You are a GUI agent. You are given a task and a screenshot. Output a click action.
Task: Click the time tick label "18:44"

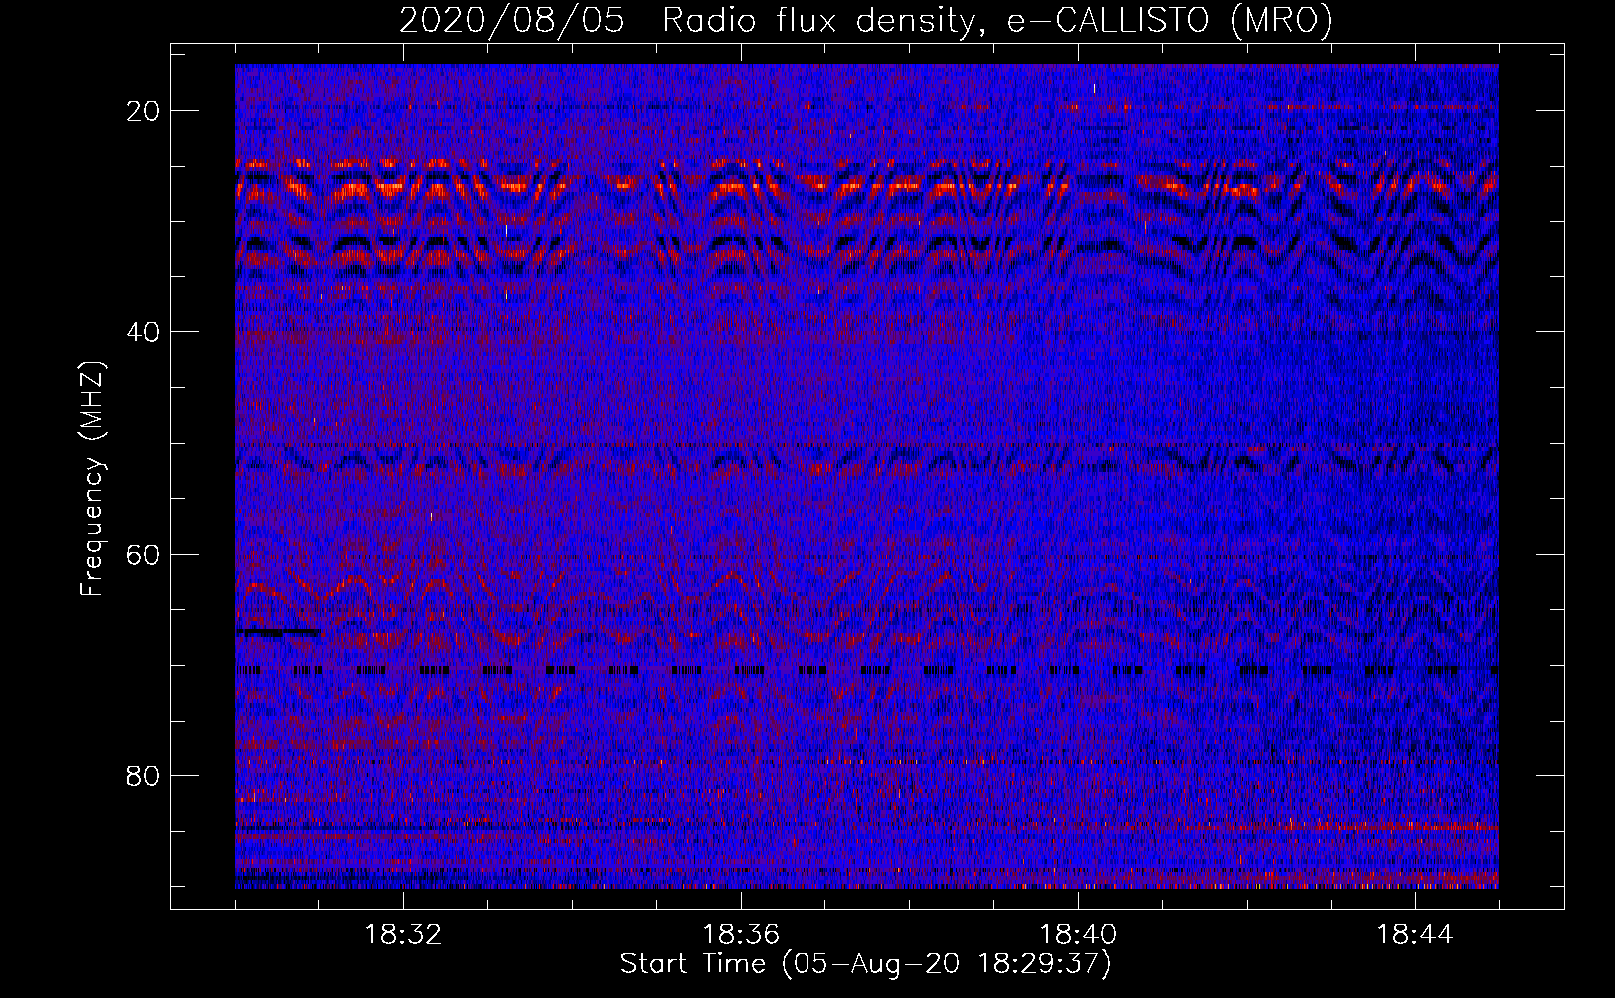tap(1415, 935)
